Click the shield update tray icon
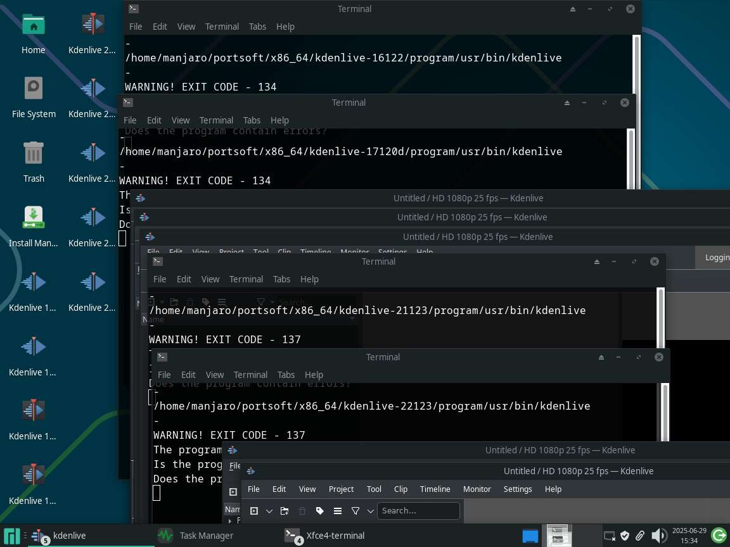Viewport: 730px width, 547px height. [625, 536]
